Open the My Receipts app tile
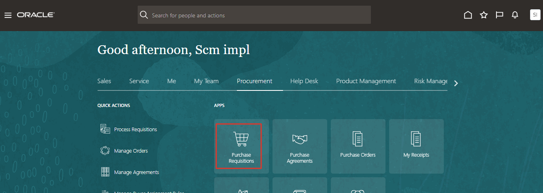The height and width of the screenshot is (193, 543). point(416,146)
